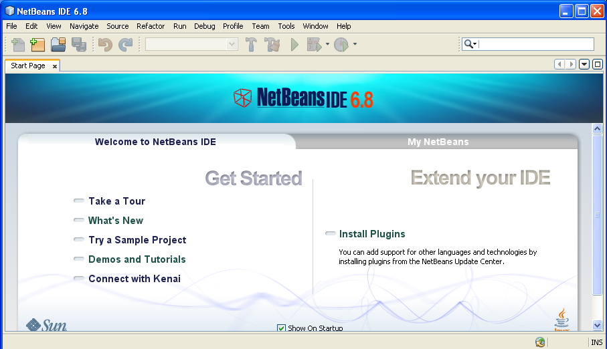
Task: Open the search options magnifier dropdown
Action: [x=470, y=44]
